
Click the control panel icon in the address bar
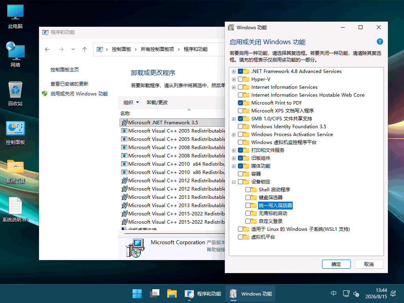pyautogui.click(x=100, y=49)
